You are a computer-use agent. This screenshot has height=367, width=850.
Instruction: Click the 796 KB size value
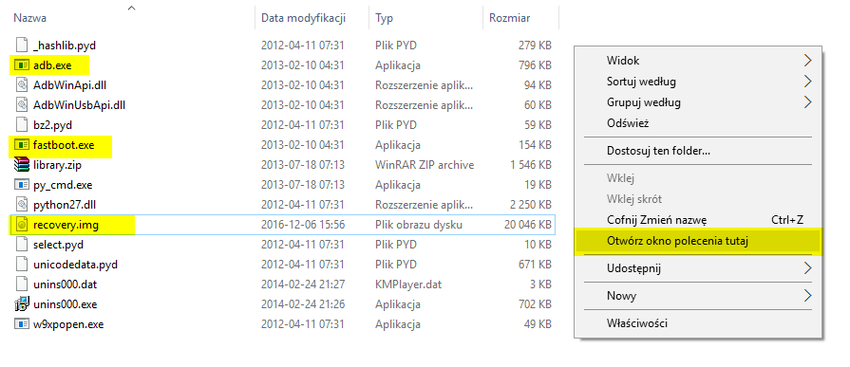(535, 64)
